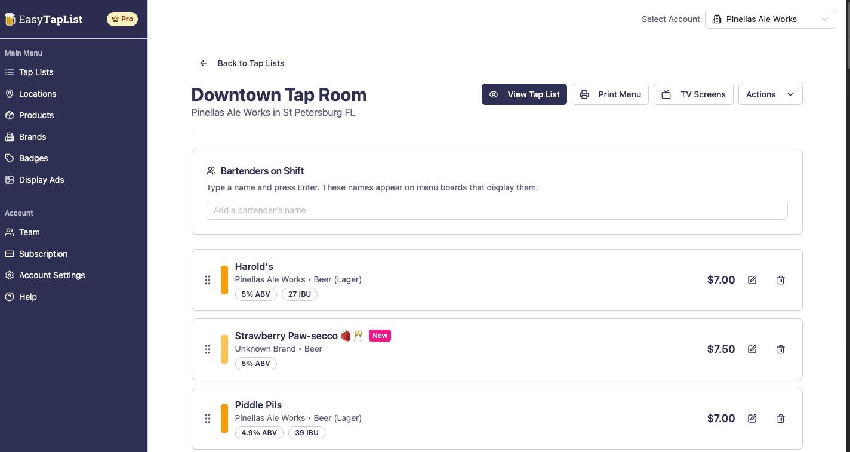Delete the Strawberry Paw-secco entry

[781, 349]
